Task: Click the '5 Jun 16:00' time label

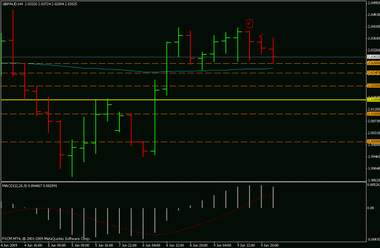Action: click(104, 245)
